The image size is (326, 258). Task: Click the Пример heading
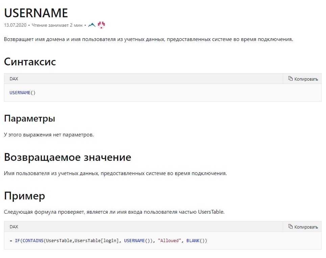tap(25, 196)
